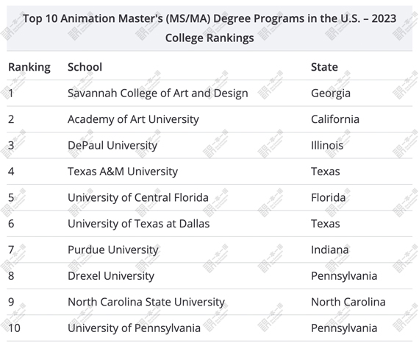Select University of Central Florida
The height and width of the screenshot is (346, 419).
tap(138, 197)
